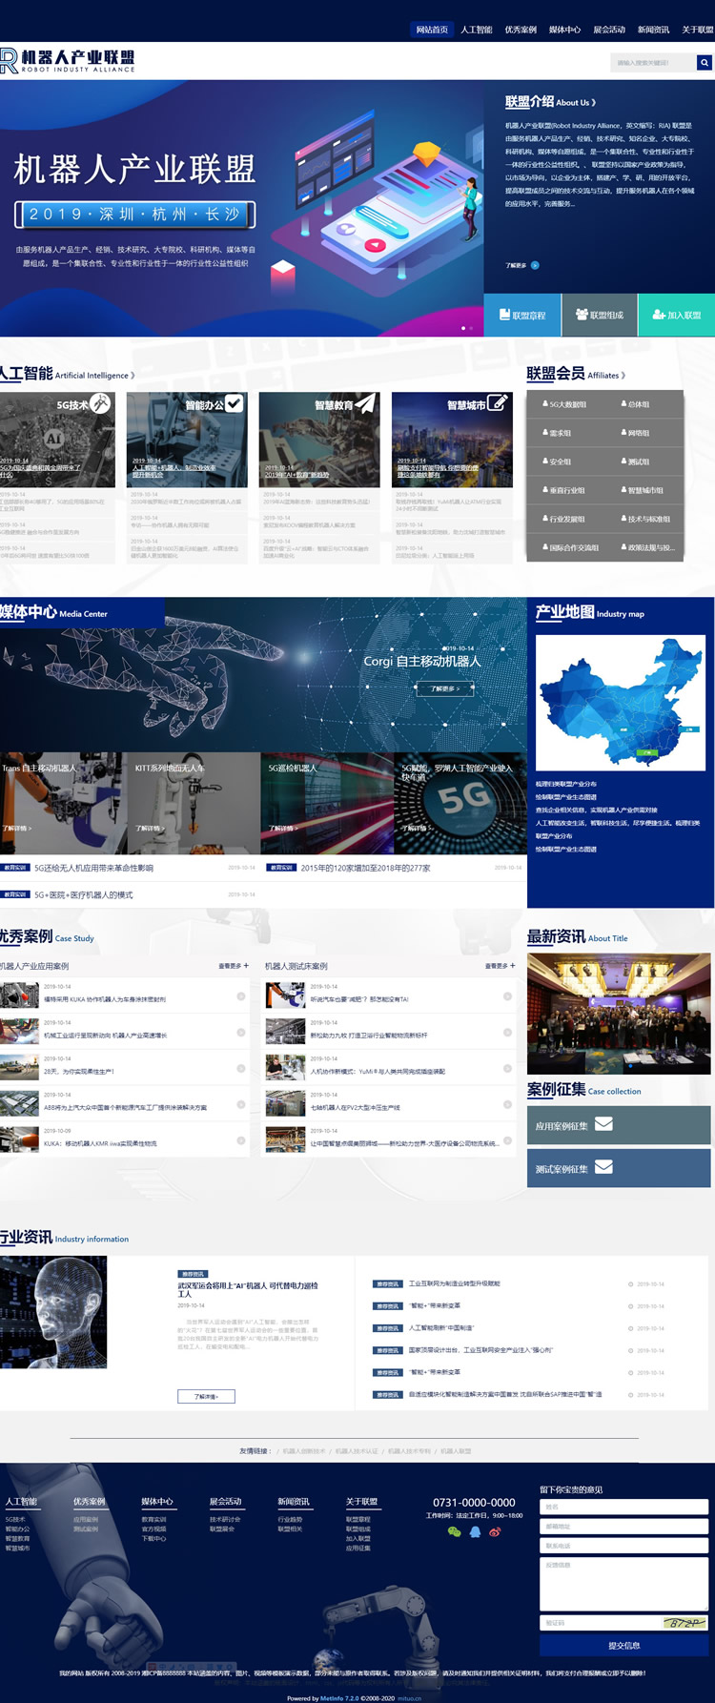Click the envelope icon on 应用案例征集
715x1703 pixels.
coord(603,1124)
